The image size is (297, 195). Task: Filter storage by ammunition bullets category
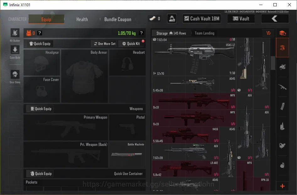point(283,126)
